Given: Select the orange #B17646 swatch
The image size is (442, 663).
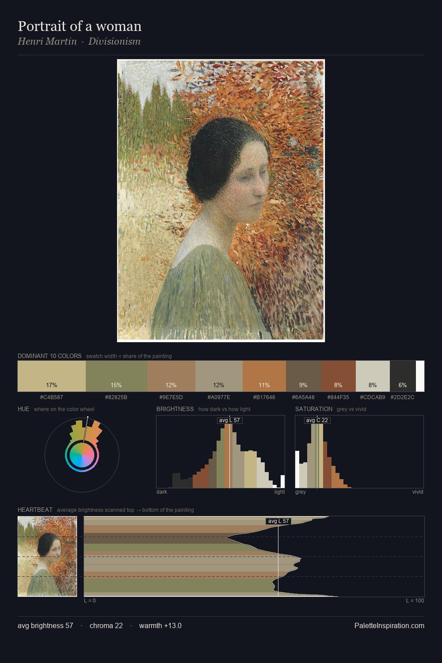Looking at the screenshot, I should coord(264,376).
